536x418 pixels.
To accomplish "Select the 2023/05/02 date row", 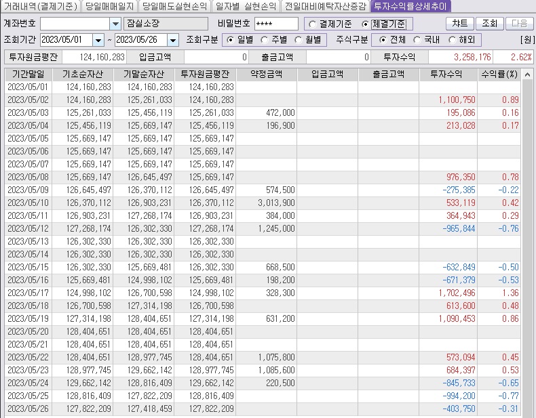I will pyautogui.click(x=263, y=100).
